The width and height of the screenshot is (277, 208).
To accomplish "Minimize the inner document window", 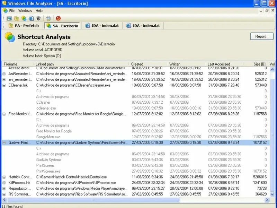I will pyautogui.click(x=261, y=11).
